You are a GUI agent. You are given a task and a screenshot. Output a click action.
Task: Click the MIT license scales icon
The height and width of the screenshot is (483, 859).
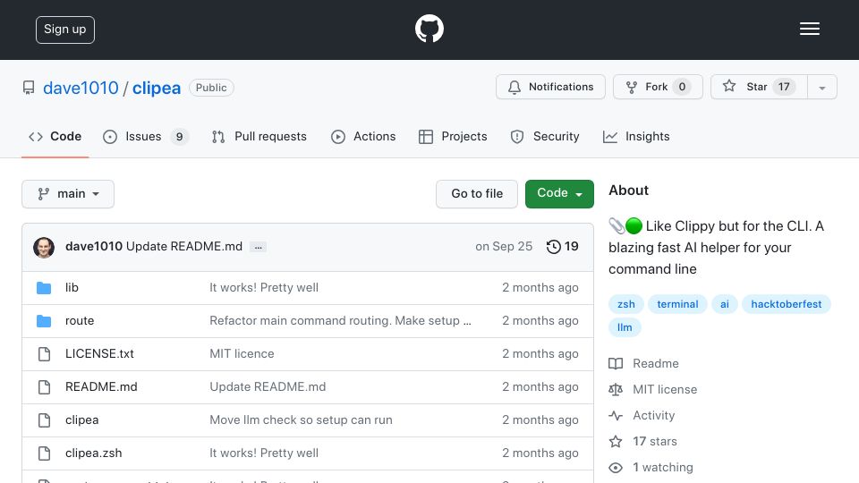pos(616,389)
